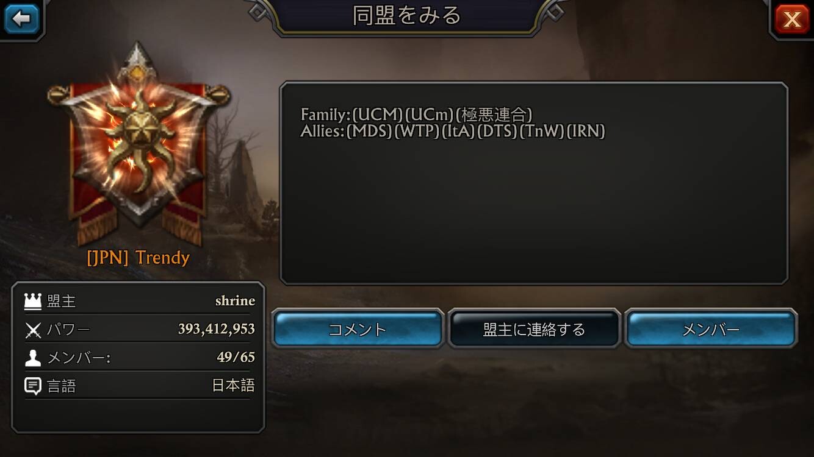Click the member silhouette icon
814x457 pixels.
32,358
